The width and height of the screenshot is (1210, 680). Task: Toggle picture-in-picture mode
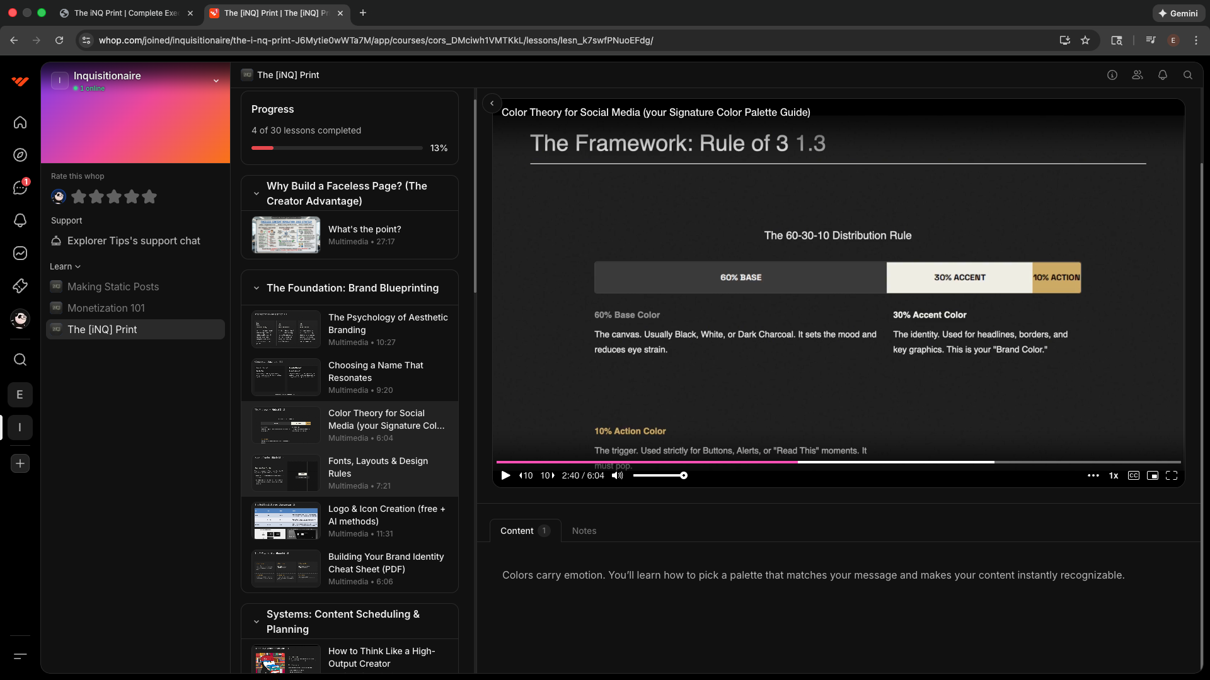(1152, 476)
